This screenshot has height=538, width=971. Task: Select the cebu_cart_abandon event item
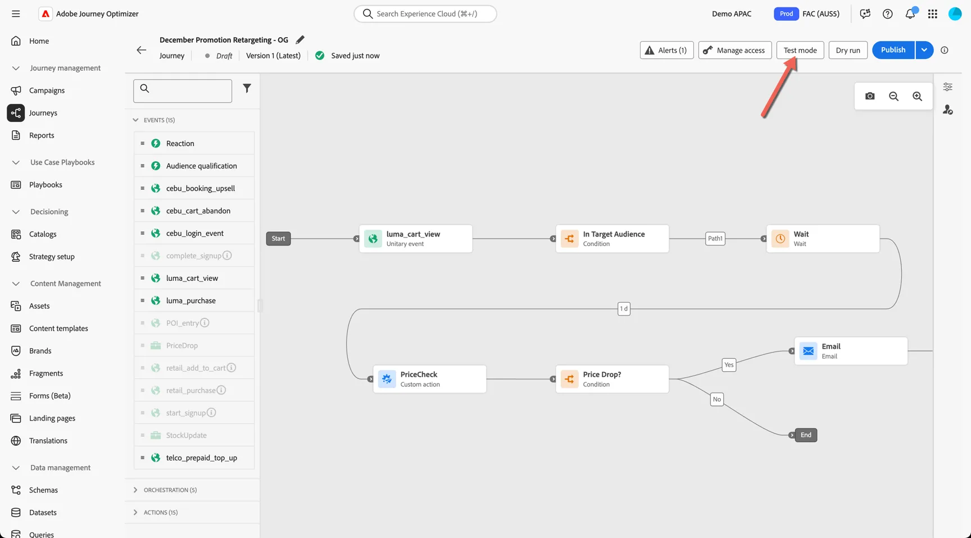[194, 211]
